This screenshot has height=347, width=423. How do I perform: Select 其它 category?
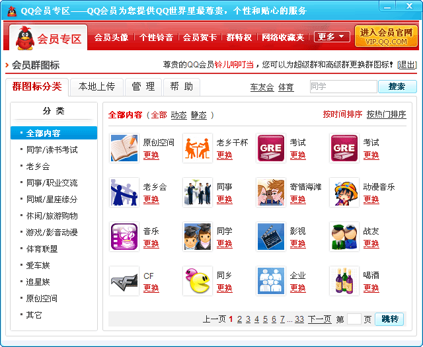pyautogui.click(x=34, y=315)
